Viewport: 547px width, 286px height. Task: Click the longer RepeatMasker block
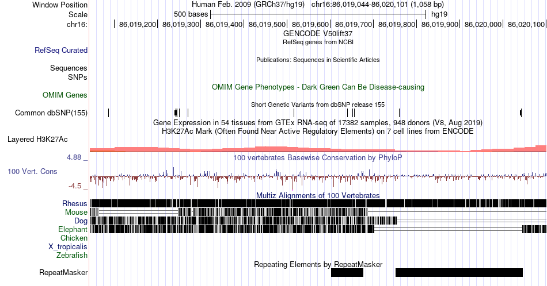pos(459,272)
